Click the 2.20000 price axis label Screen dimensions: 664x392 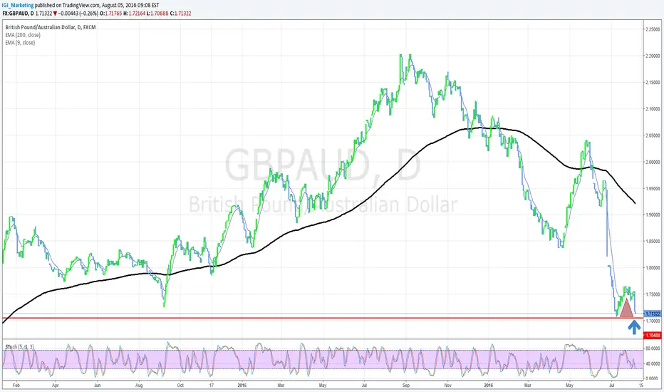[653, 56]
